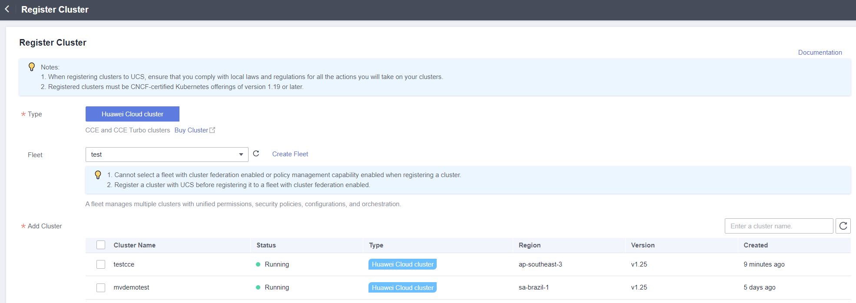Image resolution: width=856 pixels, height=303 pixels.
Task: Open the Buy Cluster link
Action: coord(191,130)
